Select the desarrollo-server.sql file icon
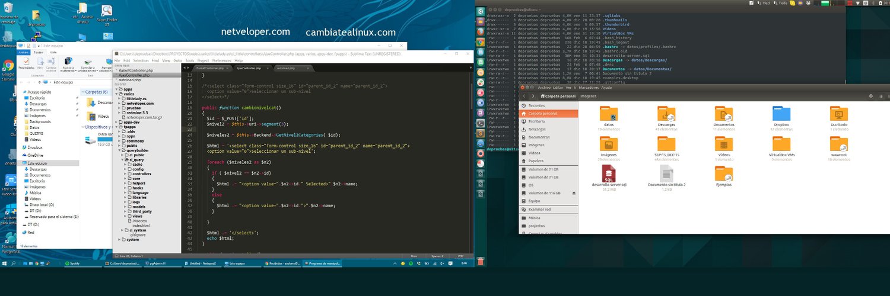The image size is (890, 296). [609, 173]
